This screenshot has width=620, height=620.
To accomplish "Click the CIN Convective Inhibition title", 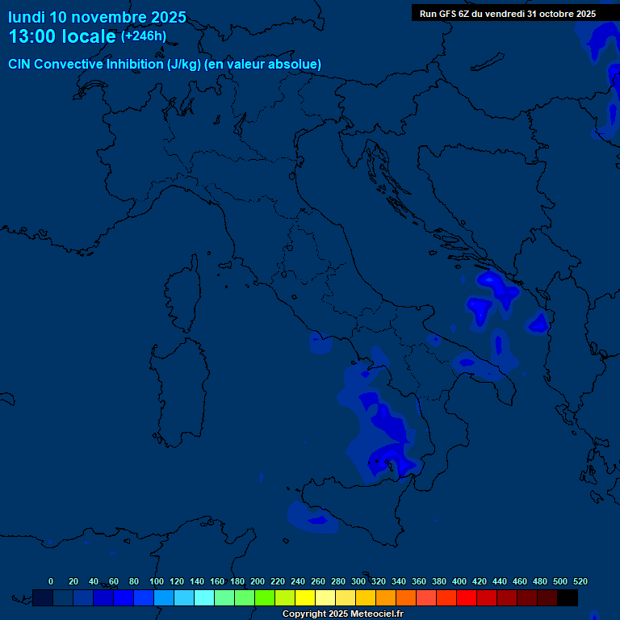I will click(x=165, y=65).
